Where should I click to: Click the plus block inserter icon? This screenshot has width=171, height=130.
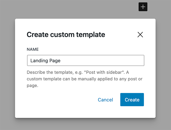pos(143,7)
